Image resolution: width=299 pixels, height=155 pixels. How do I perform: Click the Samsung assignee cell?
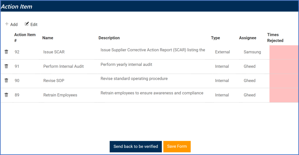pyautogui.click(x=252, y=52)
